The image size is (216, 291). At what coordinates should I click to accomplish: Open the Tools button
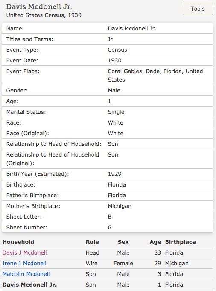point(198,9)
